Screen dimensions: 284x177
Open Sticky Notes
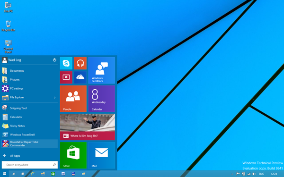[x=30, y=126]
